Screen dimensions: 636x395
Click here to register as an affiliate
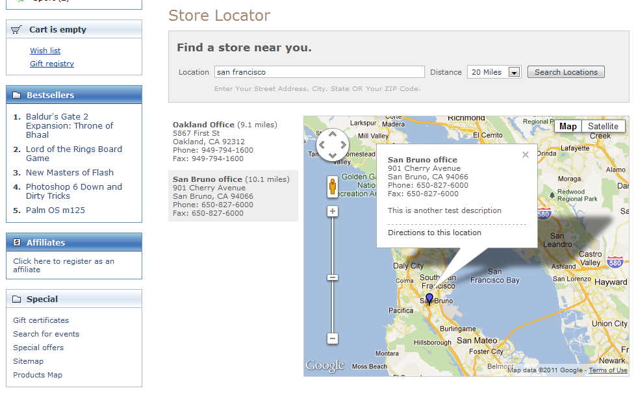coord(64,265)
